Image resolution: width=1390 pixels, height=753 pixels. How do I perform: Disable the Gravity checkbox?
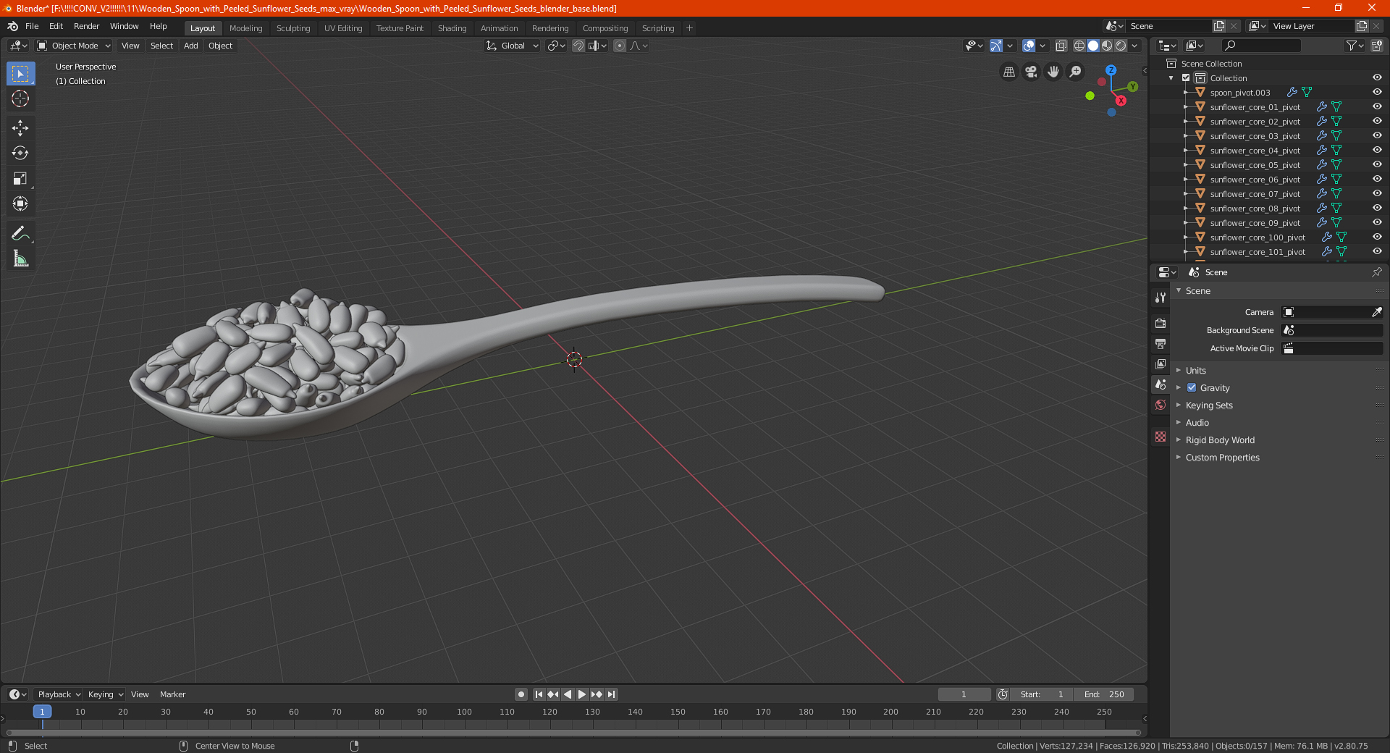[x=1192, y=388]
